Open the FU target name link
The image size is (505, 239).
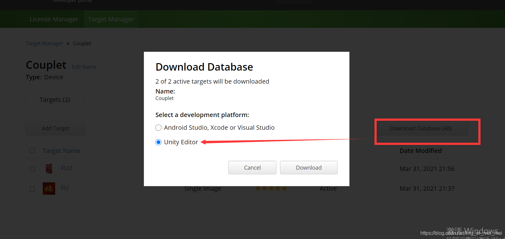[65, 188]
